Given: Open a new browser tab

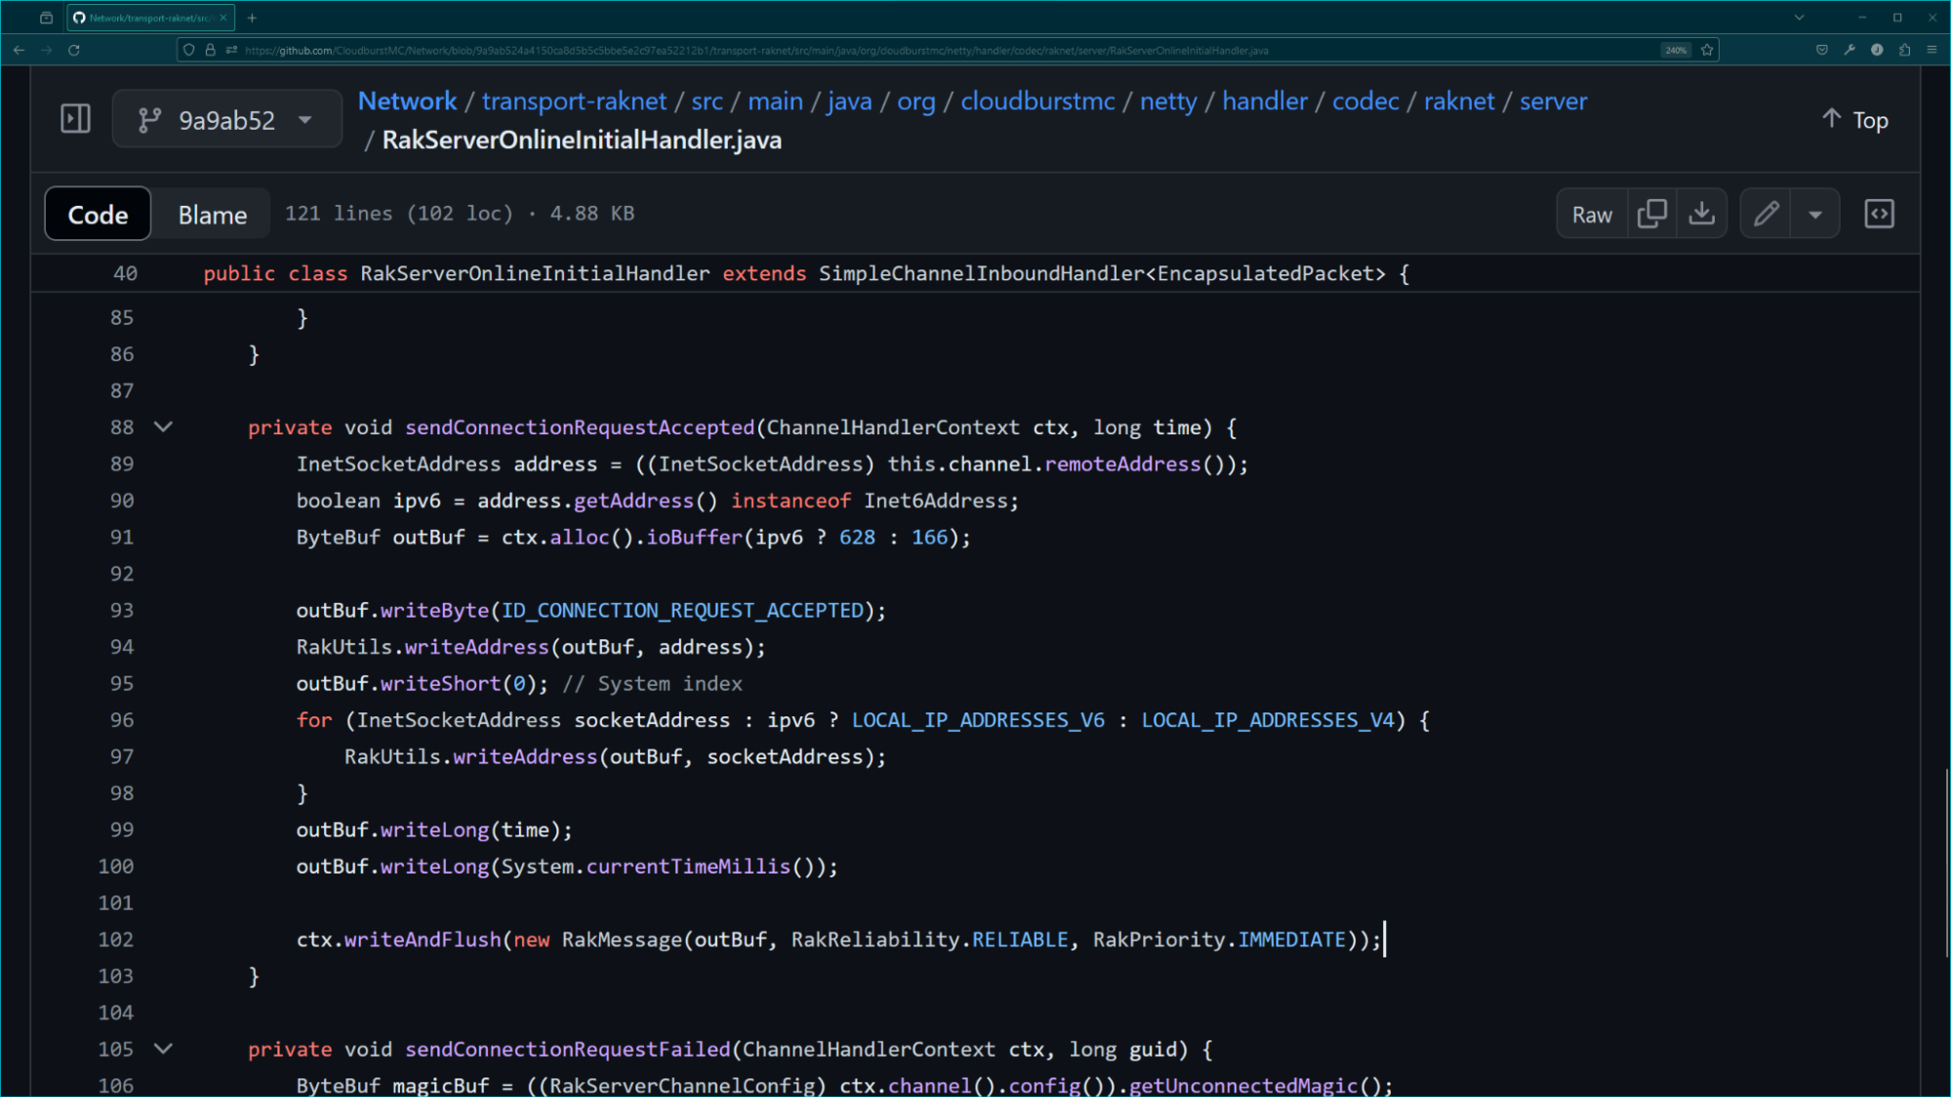Looking at the screenshot, I should [252, 17].
